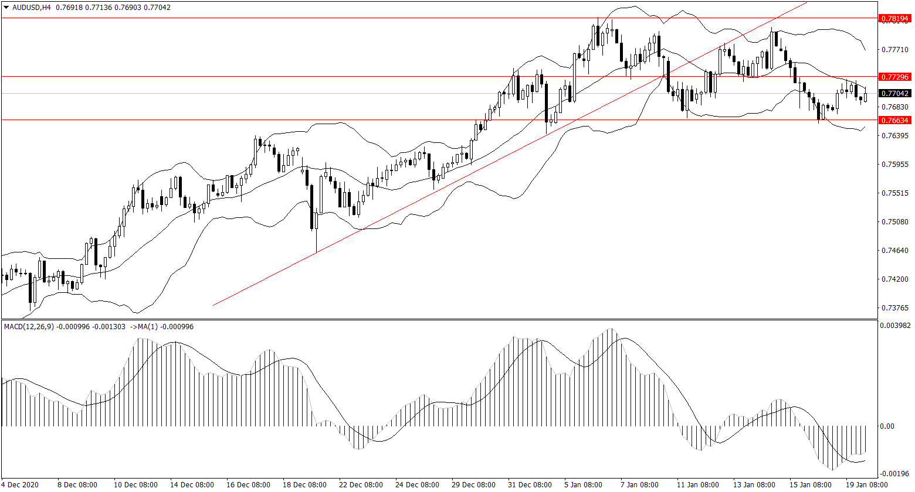
Task: Click the 22 Dec 08:00 time axis label
Action: (362, 485)
